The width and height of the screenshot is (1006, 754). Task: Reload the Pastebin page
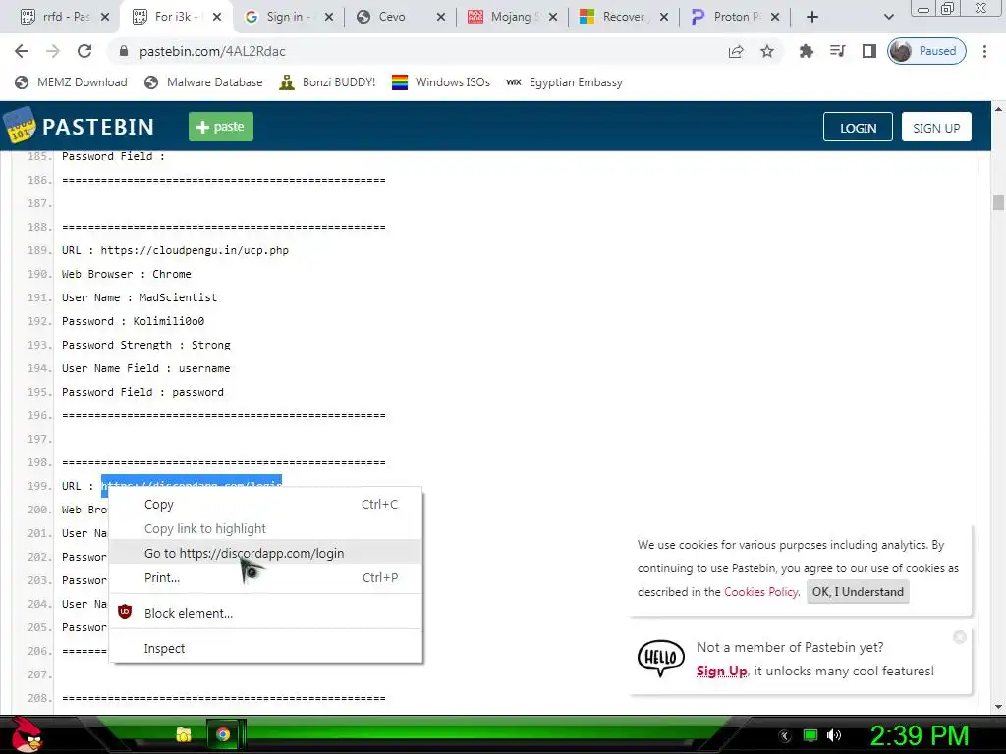click(x=84, y=51)
